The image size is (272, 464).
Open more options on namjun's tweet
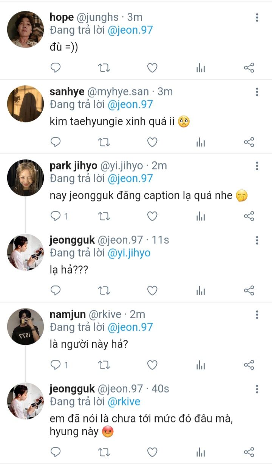[x=257, y=315]
